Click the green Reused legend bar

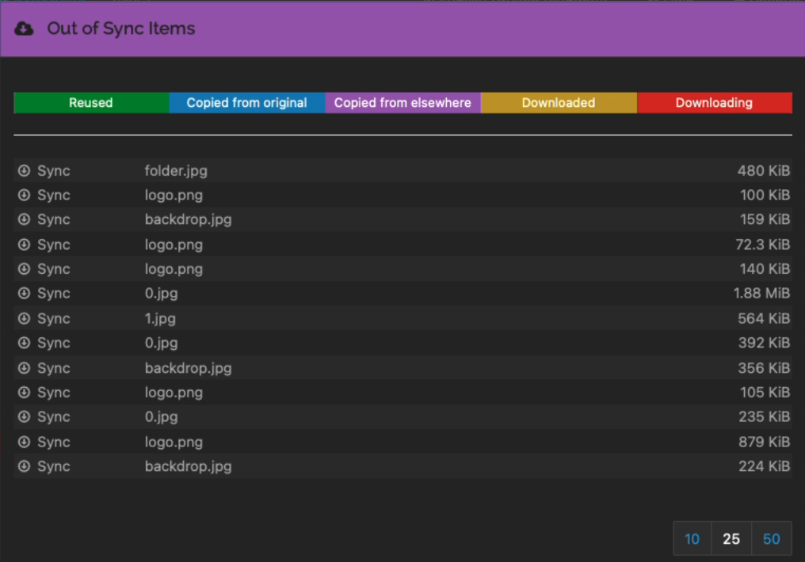tap(91, 103)
